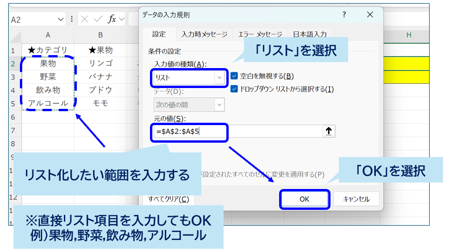Click cell A2 果物
Screen dimensions: 449x252
(48, 63)
